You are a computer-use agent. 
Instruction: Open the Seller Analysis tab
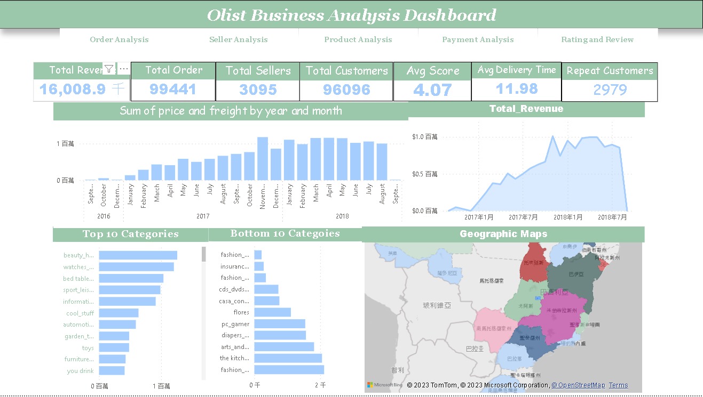pyautogui.click(x=239, y=39)
